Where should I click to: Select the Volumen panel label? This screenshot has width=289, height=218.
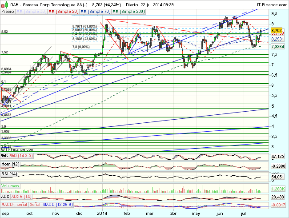point(10,185)
